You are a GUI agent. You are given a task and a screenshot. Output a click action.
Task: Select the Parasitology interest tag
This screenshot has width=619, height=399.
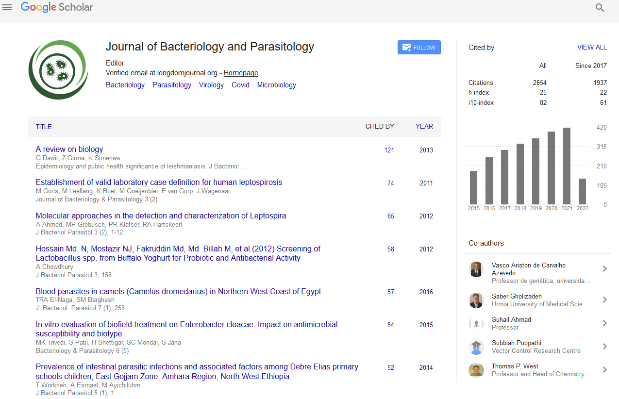(172, 85)
